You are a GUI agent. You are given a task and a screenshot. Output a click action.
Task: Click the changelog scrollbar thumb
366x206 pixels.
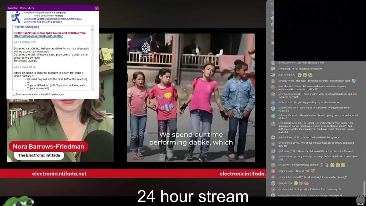point(93,29)
